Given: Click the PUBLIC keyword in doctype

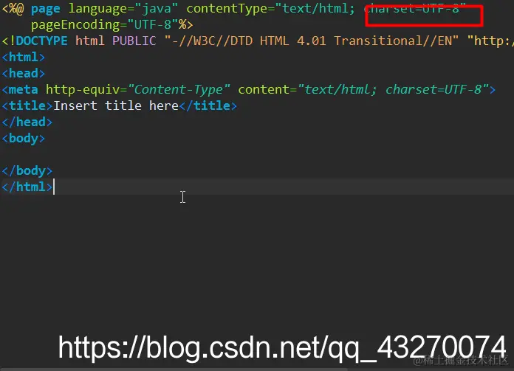Looking at the screenshot, I should (134, 41).
